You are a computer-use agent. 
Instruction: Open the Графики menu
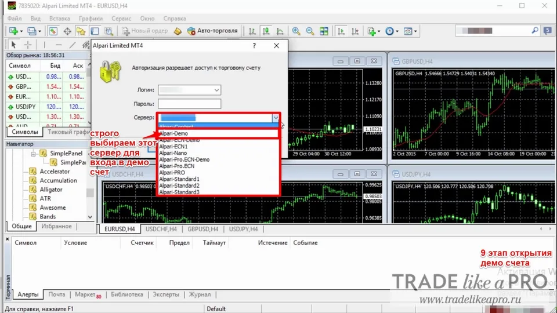pos(91,19)
